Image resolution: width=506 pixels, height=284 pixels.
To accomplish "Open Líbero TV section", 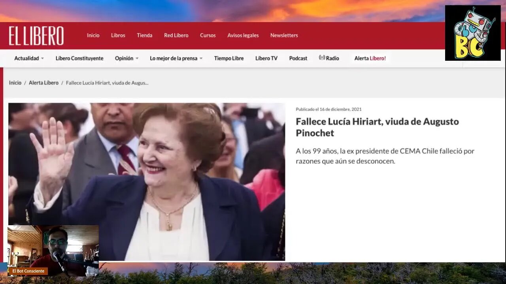I will [x=266, y=58].
